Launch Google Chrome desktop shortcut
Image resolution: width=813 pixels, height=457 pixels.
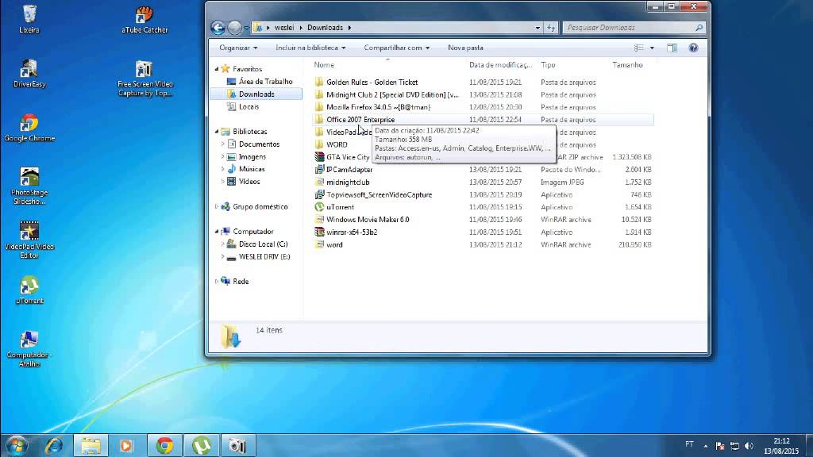[x=29, y=128]
